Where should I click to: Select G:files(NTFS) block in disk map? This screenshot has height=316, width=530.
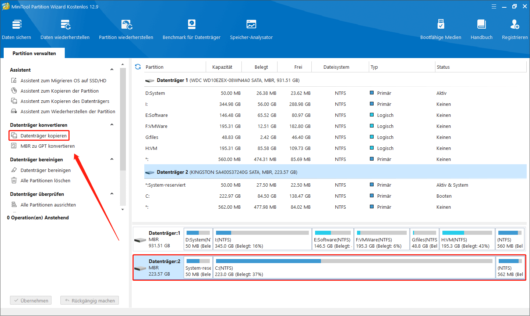click(425, 239)
